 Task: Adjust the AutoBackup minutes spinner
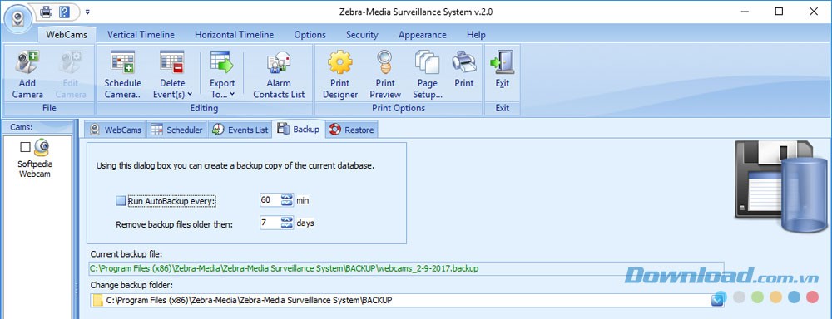pyautogui.click(x=287, y=200)
